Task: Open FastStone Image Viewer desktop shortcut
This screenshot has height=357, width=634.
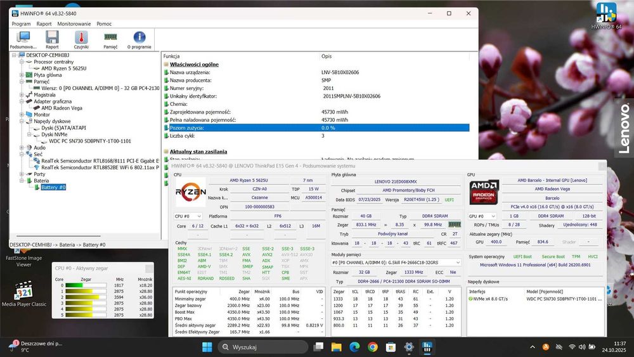Action: tap(24, 258)
